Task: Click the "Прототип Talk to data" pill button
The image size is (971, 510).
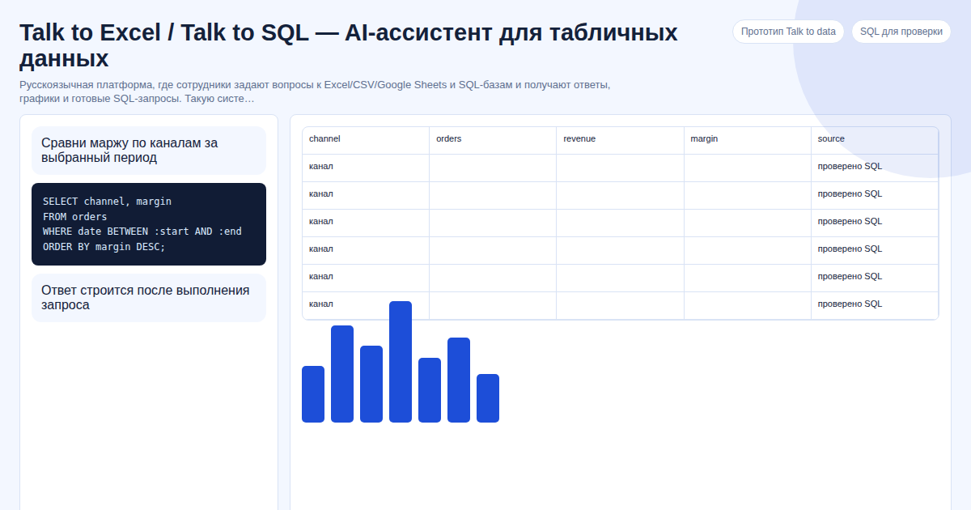Action: [x=788, y=32]
